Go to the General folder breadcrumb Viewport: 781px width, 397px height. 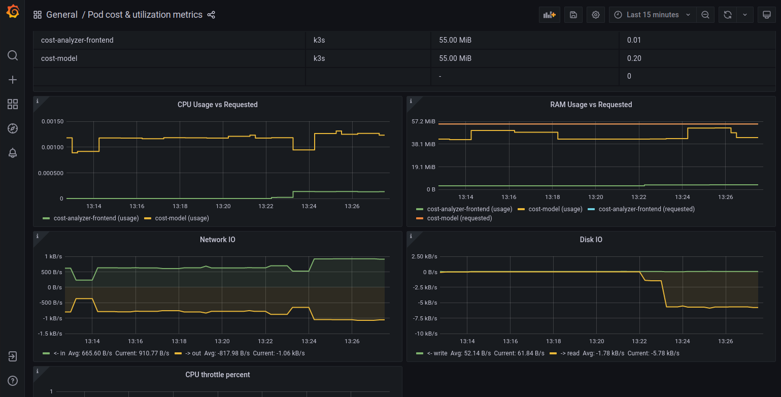pyautogui.click(x=62, y=15)
